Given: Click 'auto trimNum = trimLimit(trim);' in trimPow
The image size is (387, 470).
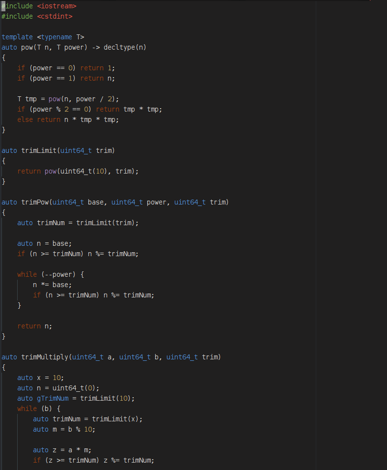Looking at the screenshot, I should pos(78,223).
